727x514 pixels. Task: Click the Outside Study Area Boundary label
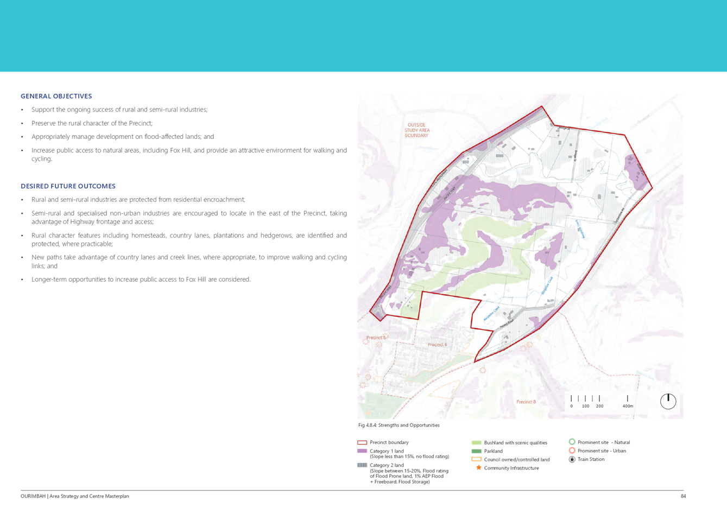[x=417, y=130]
